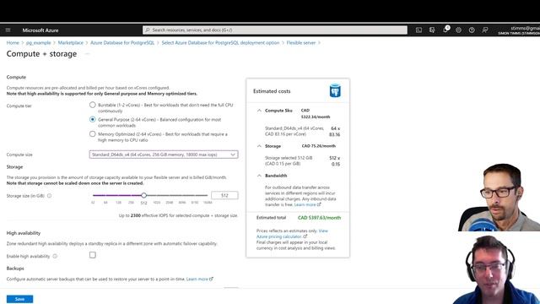The height and width of the screenshot is (304, 540).
Task: Collapse the Storage cost section
Action: 259,146
